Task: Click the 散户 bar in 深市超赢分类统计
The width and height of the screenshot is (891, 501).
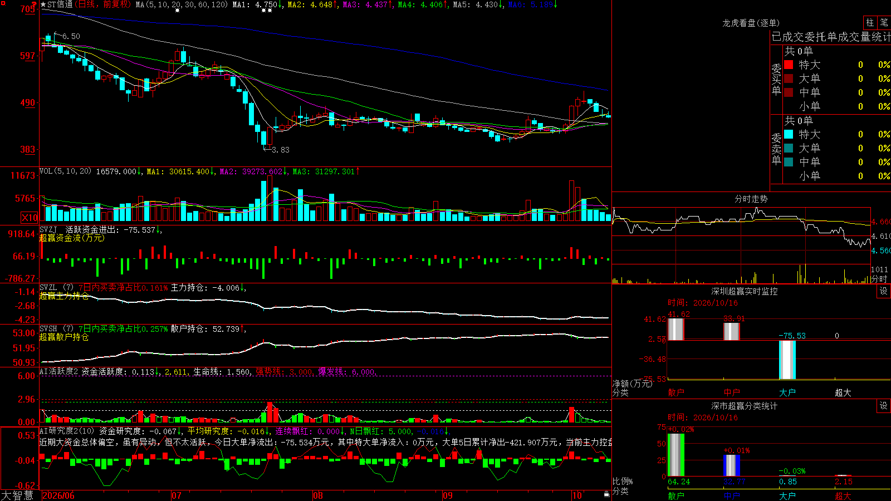Action: tap(676, 455)
